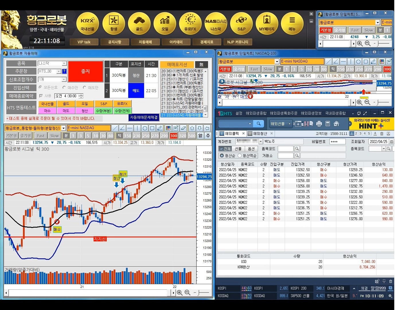
Task: Zoom in on the main chart
Action: click(180, 292)
